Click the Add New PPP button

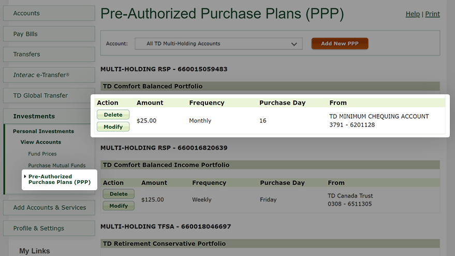pyautogui.click(x=340, y=44)
